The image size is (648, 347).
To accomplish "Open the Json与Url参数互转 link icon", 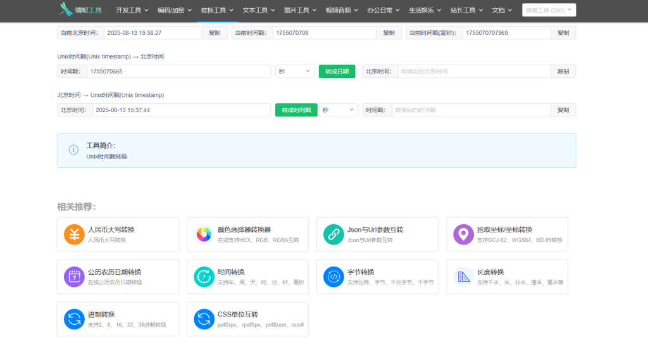I will click(x=333, y=234).
